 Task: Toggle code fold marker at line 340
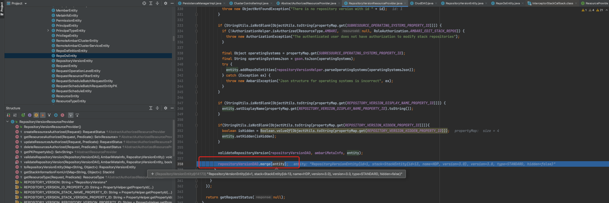coord(196,64)
